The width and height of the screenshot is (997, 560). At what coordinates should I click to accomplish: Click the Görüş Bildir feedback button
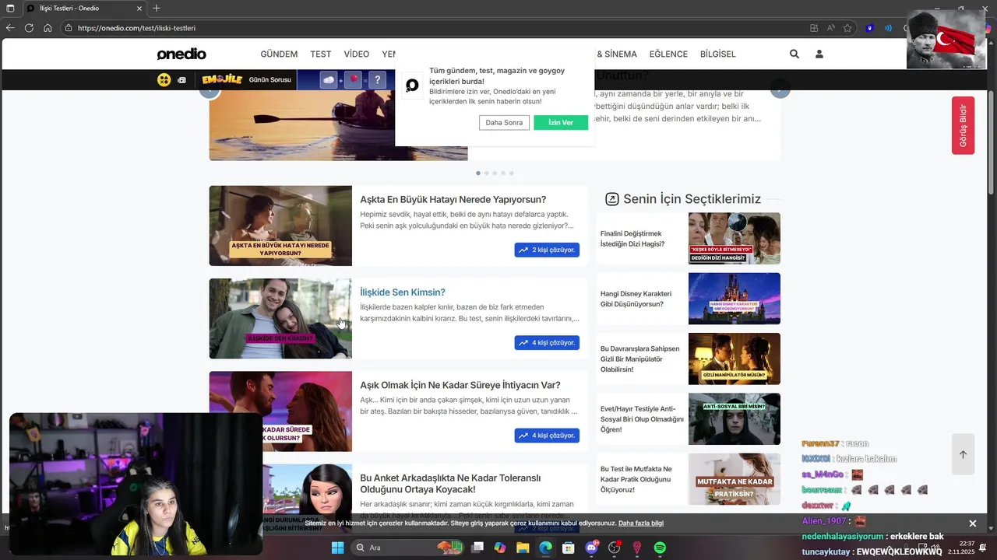tap(963, 125)
